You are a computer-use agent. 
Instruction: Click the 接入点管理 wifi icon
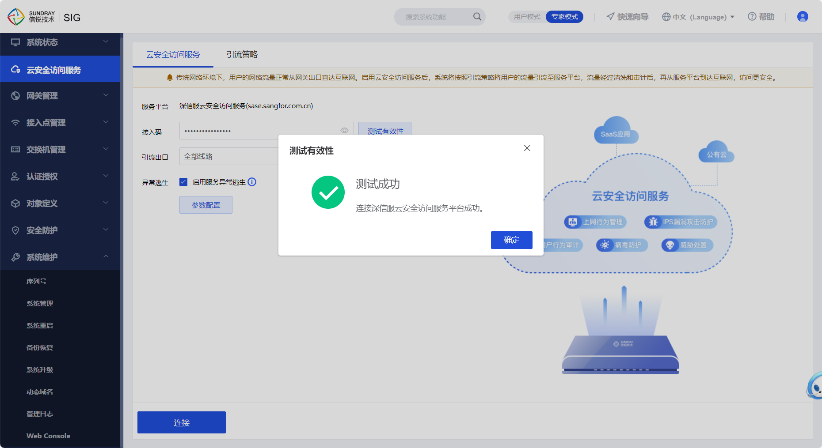pos(15,123)
